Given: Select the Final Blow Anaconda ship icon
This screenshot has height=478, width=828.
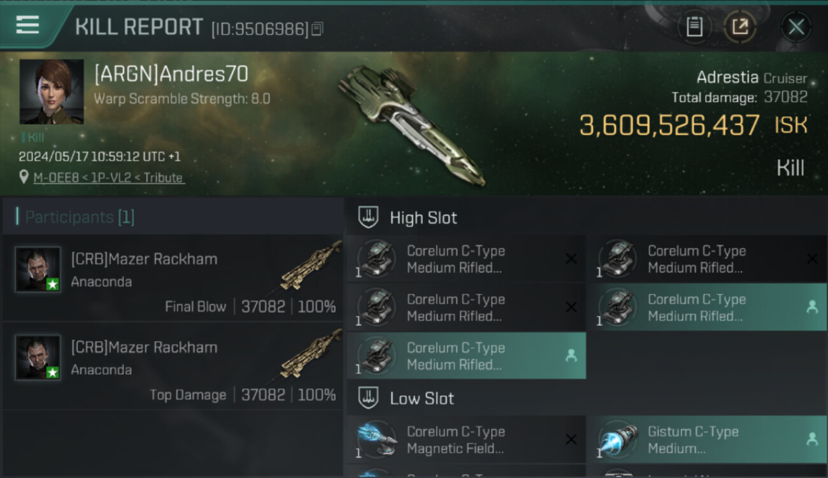Looking at the screenshot, I should (311, 268).
